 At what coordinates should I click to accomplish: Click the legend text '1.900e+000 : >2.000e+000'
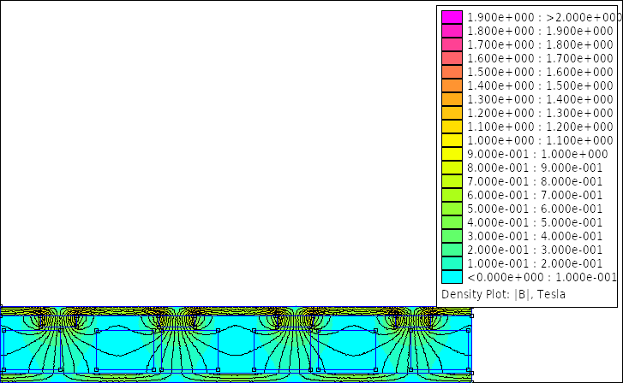[544, 17]
